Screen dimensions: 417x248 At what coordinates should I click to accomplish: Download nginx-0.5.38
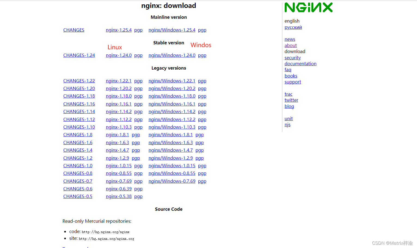[x=119, y=196]
